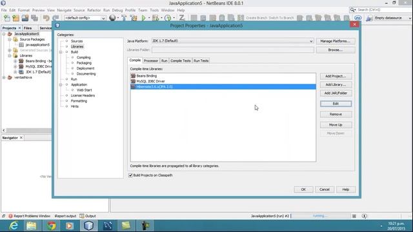Click the Build Project hammer icon

124,17
